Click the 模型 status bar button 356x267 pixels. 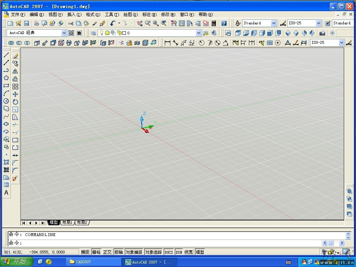(200, 252)
